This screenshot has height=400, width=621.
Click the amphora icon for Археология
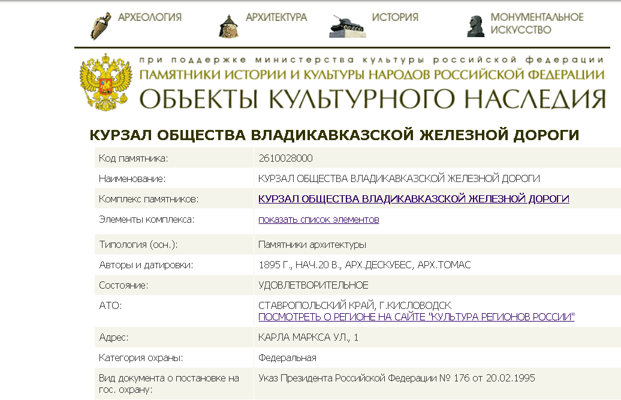[101, 26]
